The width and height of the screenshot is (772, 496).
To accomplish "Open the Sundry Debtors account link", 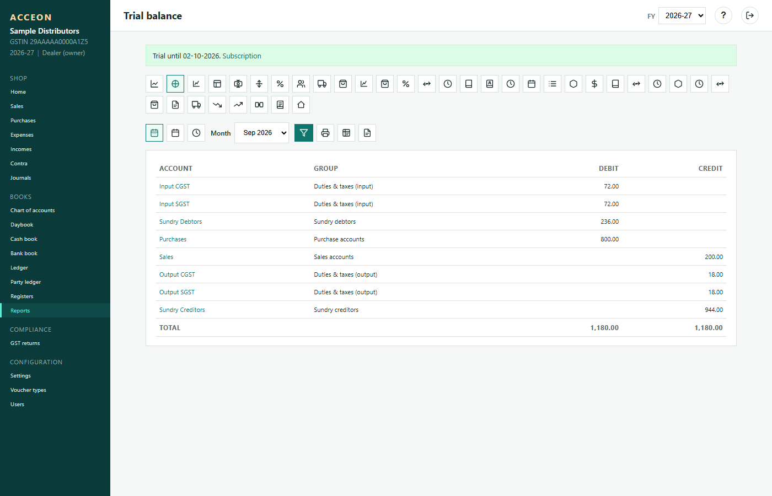I will coord(180,222).
